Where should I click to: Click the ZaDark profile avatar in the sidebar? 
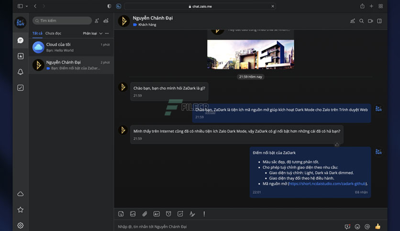[x=21, y=22]
